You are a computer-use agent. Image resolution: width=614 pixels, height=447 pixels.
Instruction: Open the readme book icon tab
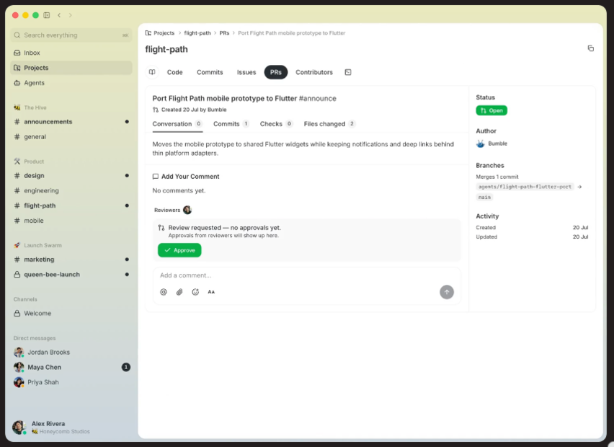pyautogui.click(x=152, y=72)
